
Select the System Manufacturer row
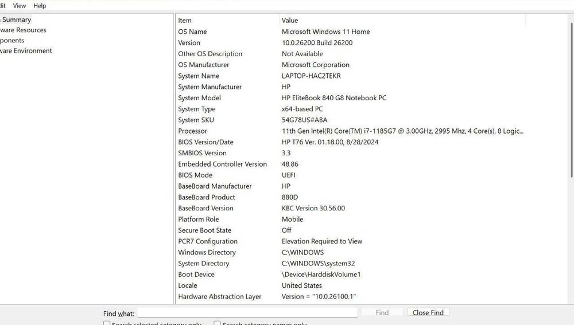click(351, 87)
